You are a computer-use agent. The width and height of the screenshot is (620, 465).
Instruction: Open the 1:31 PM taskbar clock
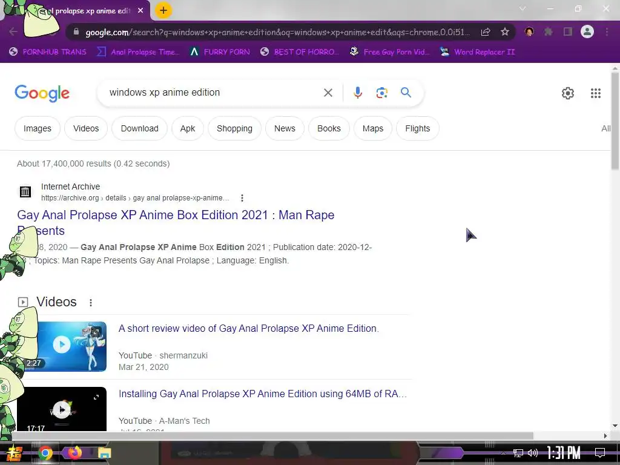click(x=564, y=453)
